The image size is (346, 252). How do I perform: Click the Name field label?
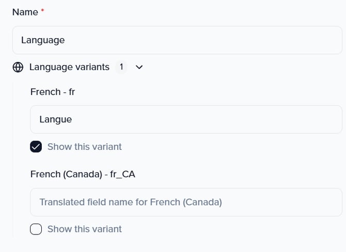click(25, 12)
